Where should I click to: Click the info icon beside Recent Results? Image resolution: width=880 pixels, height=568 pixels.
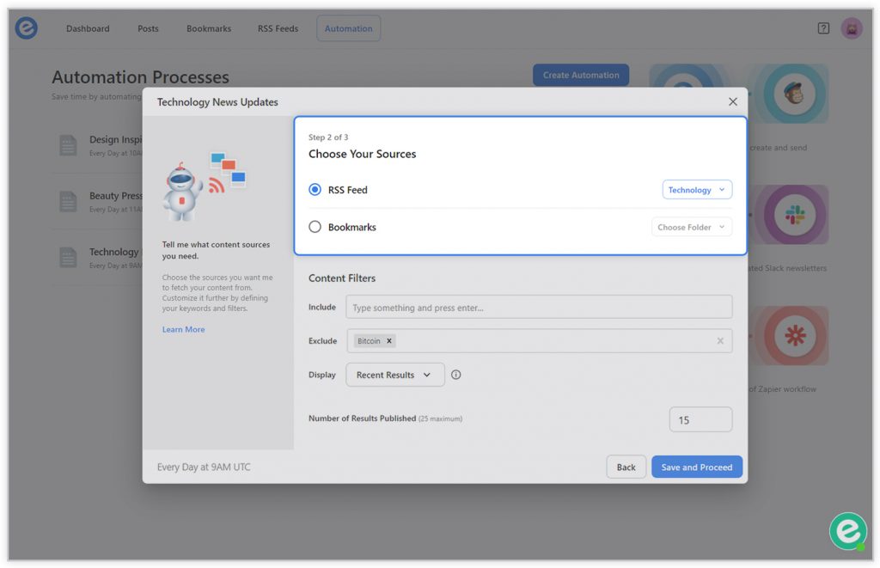456,375
